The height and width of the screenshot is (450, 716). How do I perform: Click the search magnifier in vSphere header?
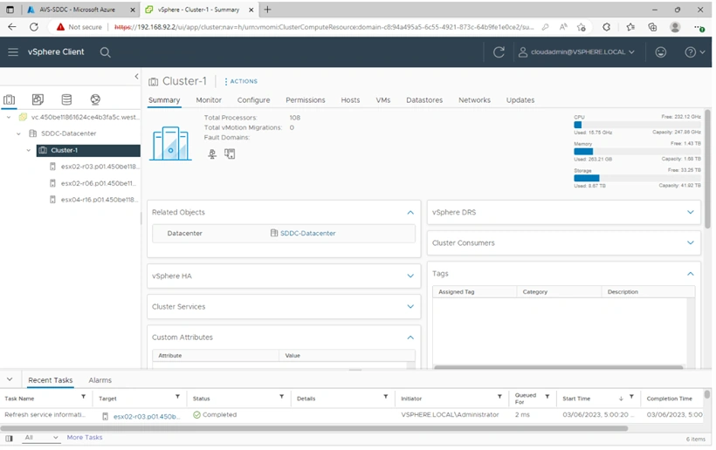[x=105, y=52]
